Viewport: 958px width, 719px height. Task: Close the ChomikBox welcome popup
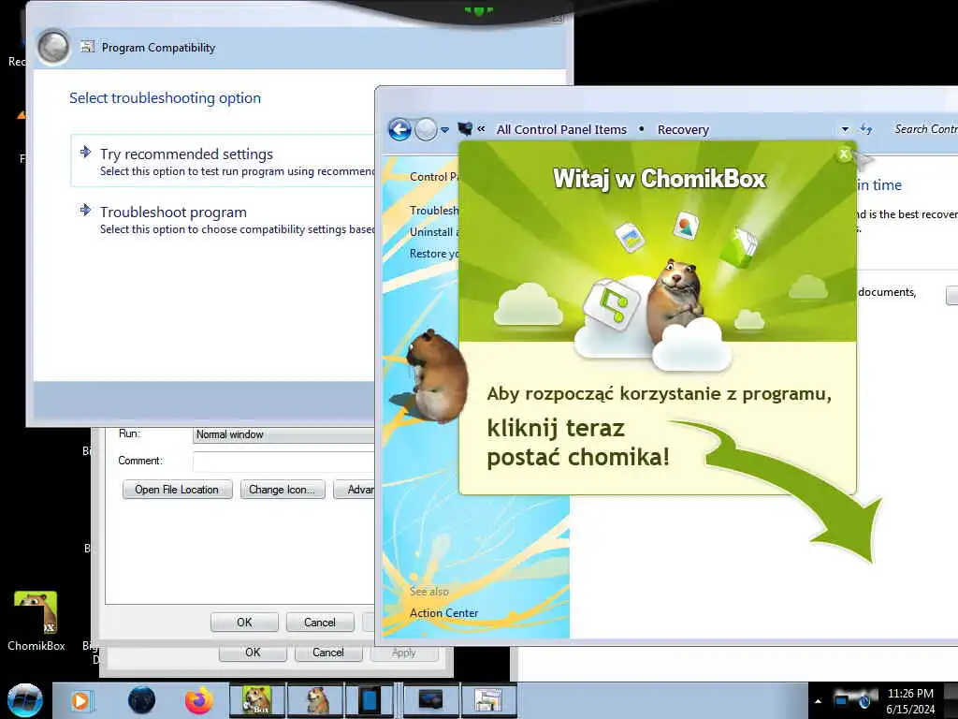844,154
